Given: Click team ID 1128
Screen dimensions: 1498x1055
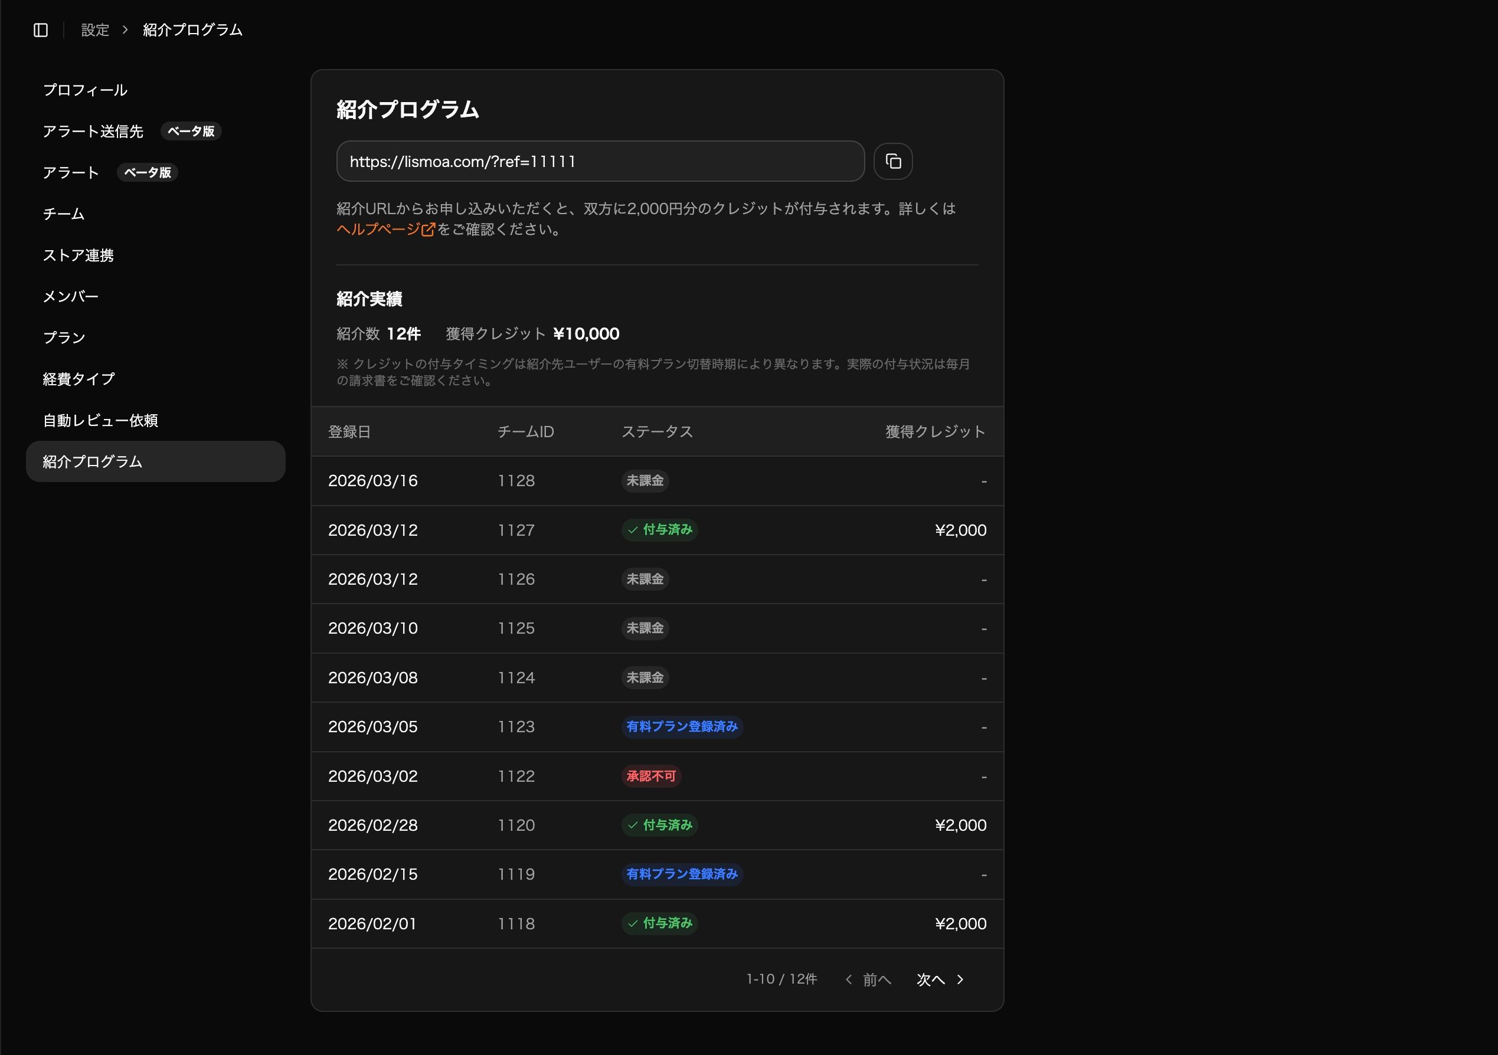Looking at the screenshot, I should (516, 480).
